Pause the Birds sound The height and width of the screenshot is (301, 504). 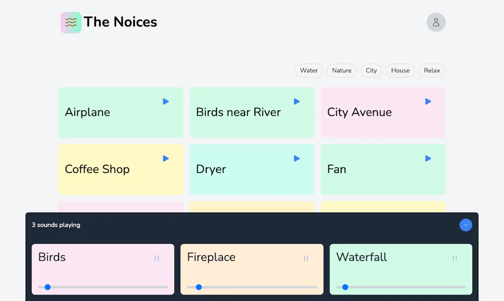156,257
